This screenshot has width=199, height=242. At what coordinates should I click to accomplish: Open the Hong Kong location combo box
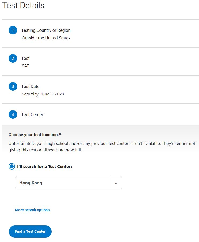coord(69,183)
